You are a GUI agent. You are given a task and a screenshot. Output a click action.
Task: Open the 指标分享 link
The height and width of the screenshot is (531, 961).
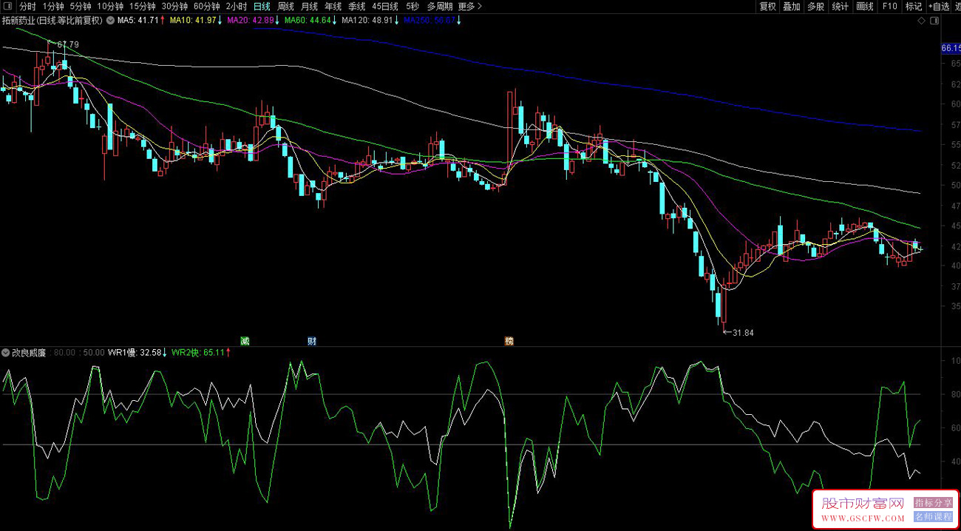point(934,503)
